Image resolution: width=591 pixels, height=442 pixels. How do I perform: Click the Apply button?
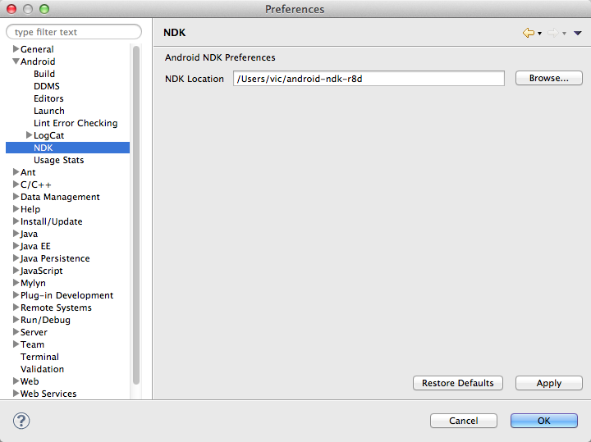[549, 383]
